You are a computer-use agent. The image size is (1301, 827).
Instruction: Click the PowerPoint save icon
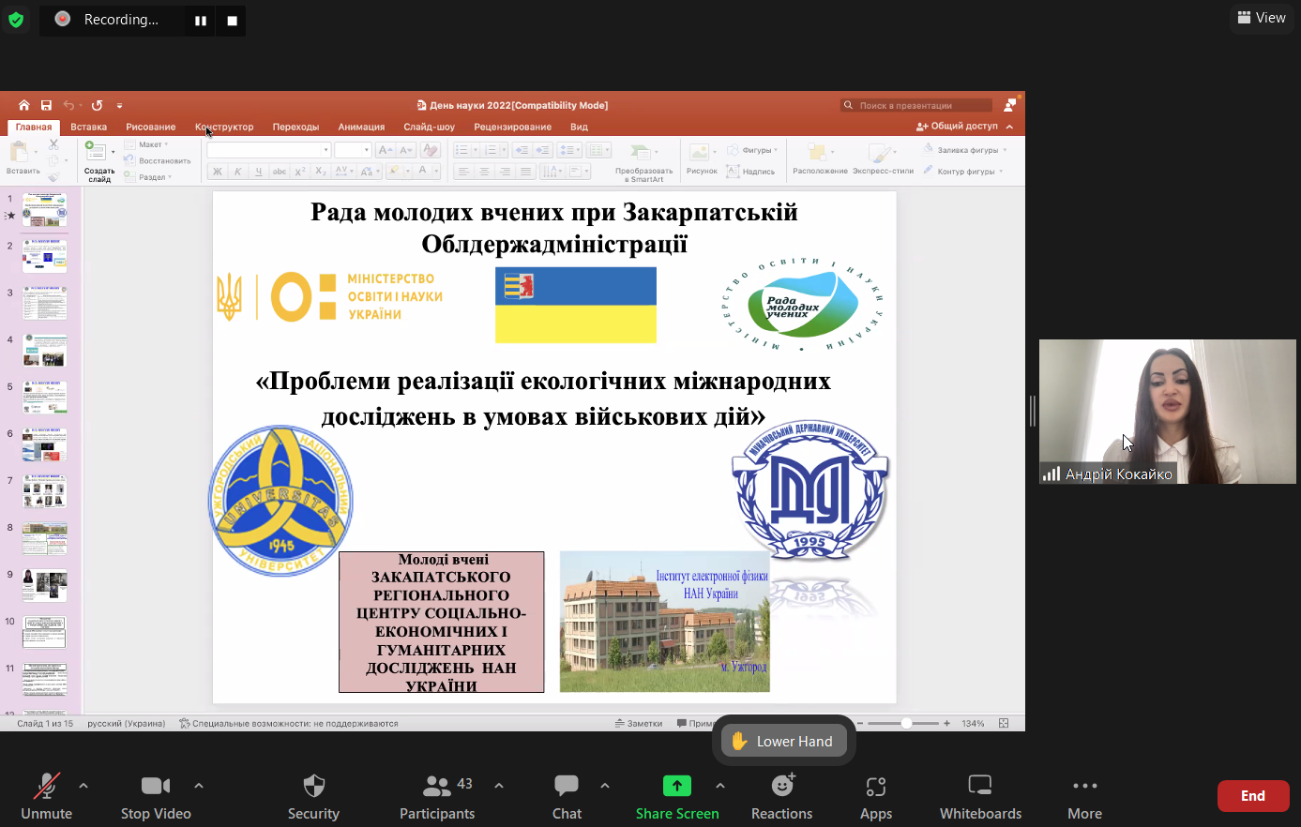coord(46,105)
